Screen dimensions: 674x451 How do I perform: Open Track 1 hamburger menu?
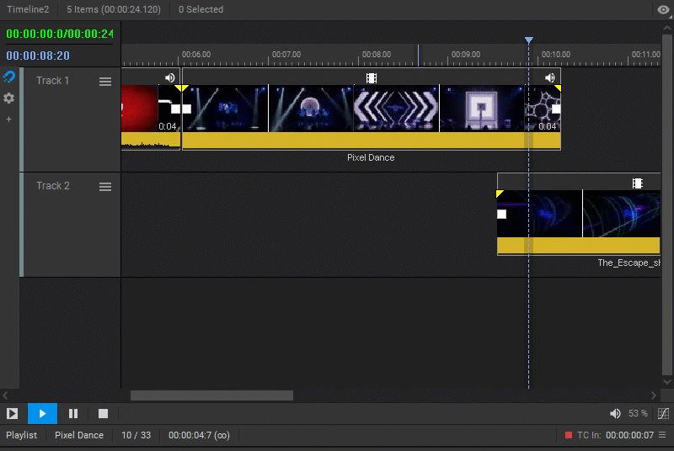(x=105, y=81)
